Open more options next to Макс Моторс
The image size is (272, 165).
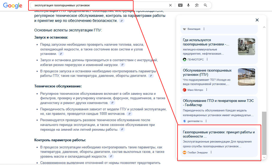pos(207,90)
